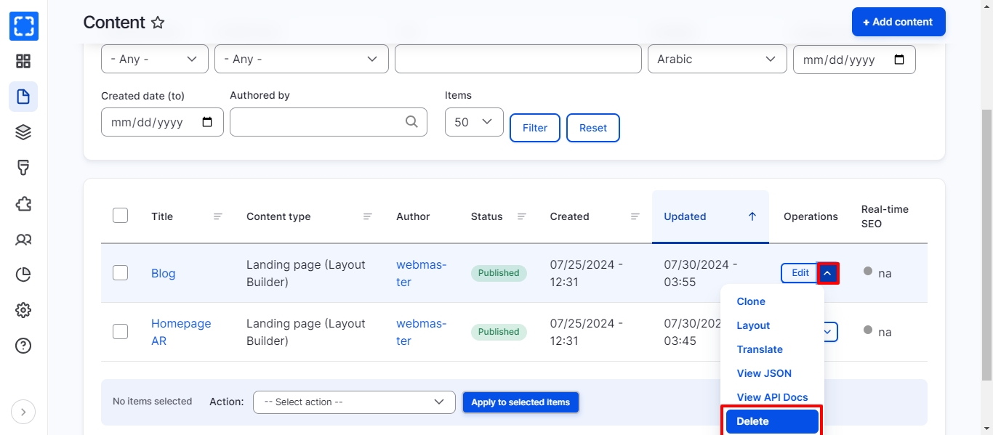
Task: Click the Extend puzzle piece icon
Action: 23,203
